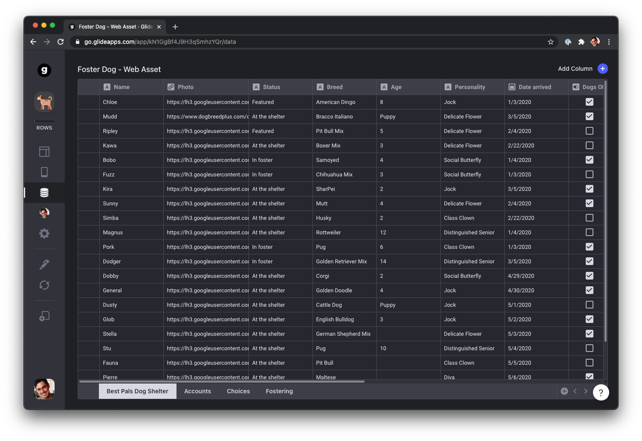Switch to the Accounts tab
642x441 pixels.
pyautogui.click(x=197, y=391)
